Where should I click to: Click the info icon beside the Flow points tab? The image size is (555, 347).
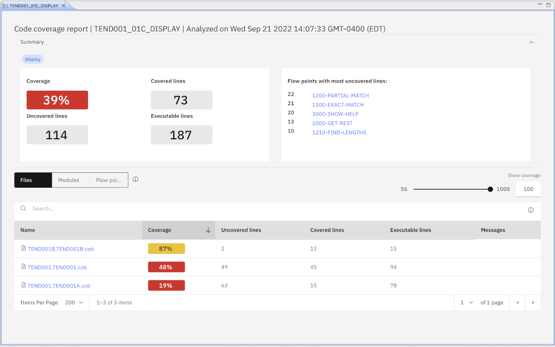(x=135, y=179)
